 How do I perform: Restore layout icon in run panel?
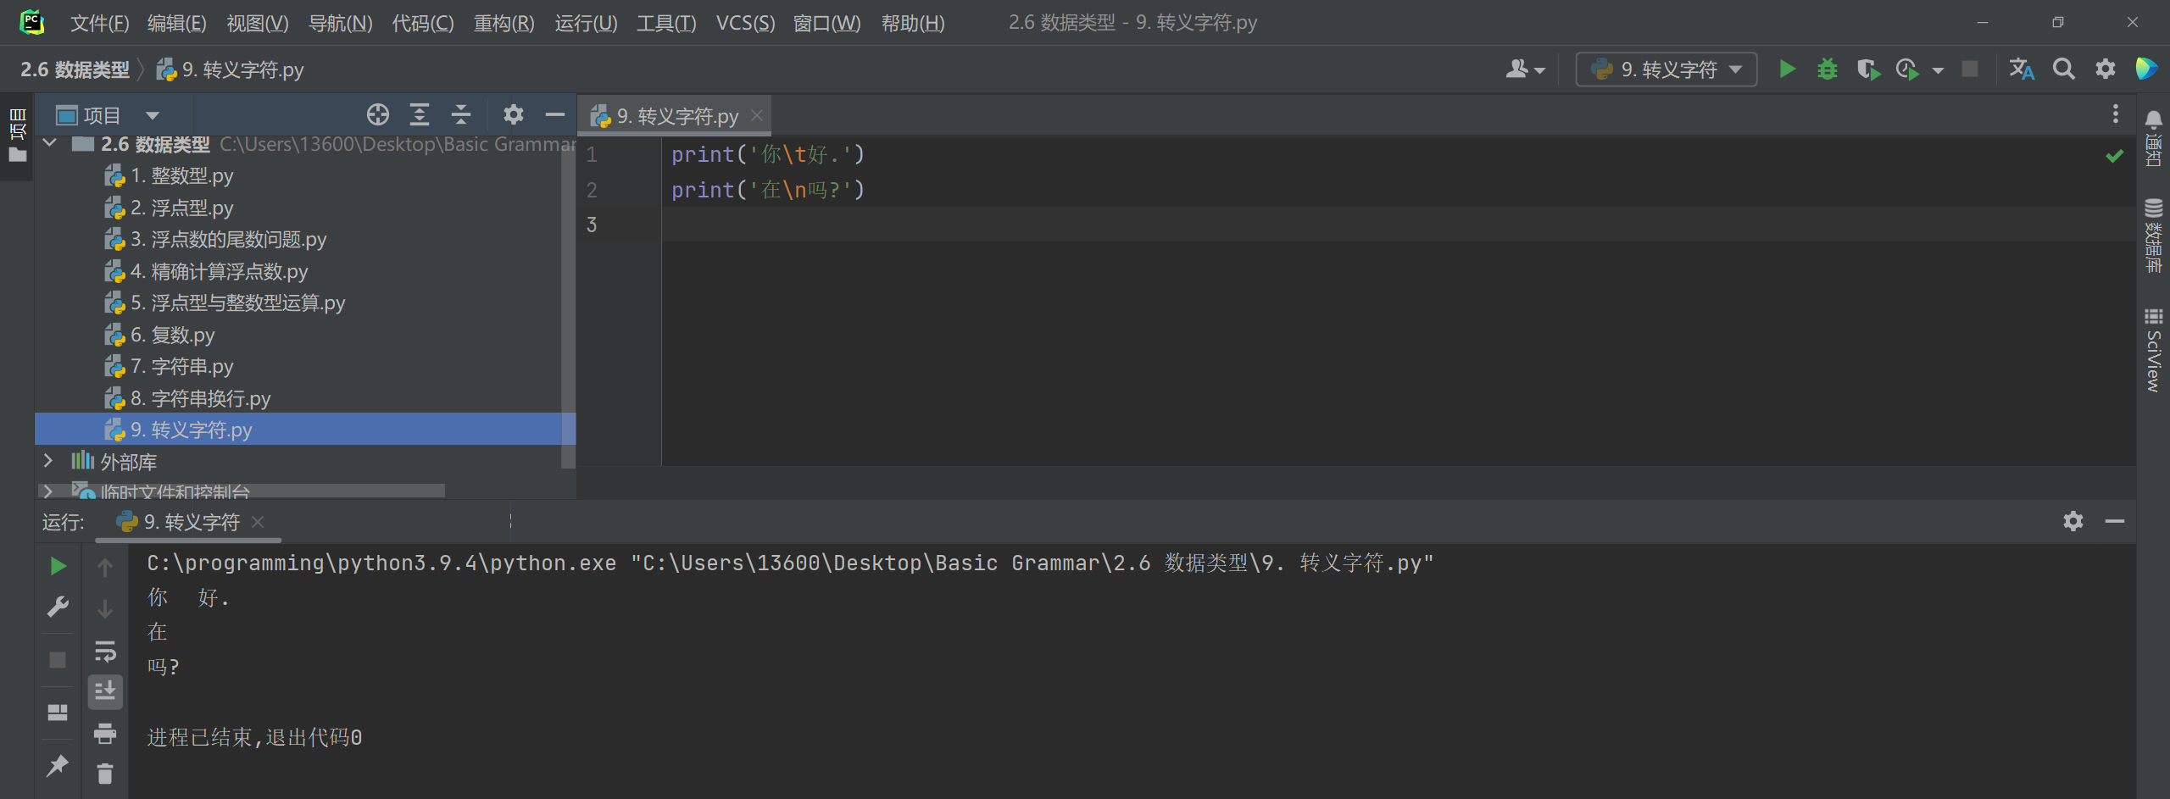pyautogui.click(x=58, y=712)
